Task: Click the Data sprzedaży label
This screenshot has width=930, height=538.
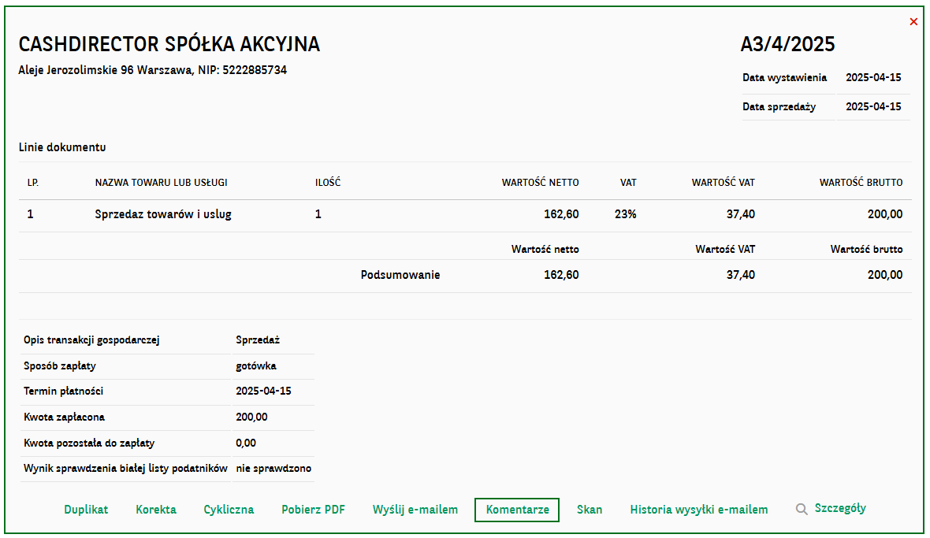Action: point(779,106)
